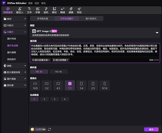Choose the 9:16 aspect ratio
Image resolution: width=162 pixels, height=133 pixels.
(x=105, y=85)
